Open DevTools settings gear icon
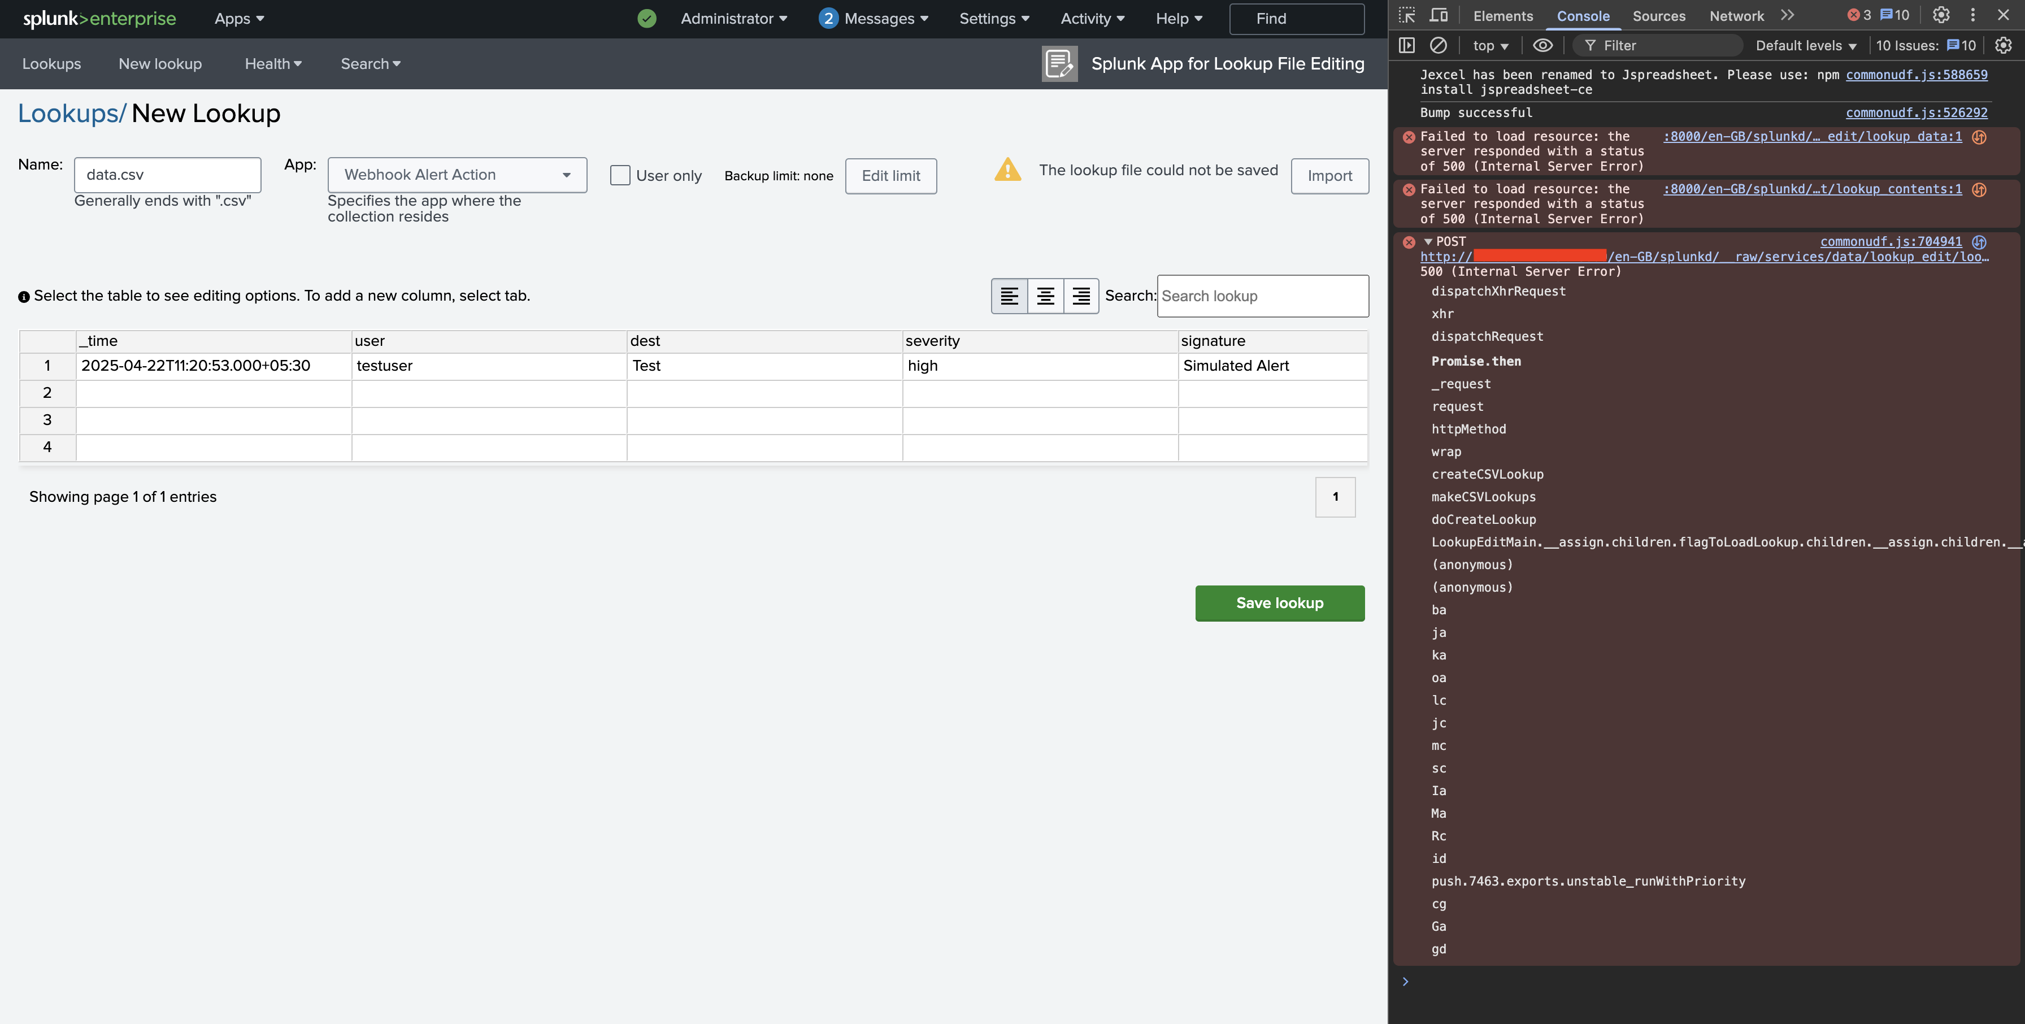 tap(1941, 15)
